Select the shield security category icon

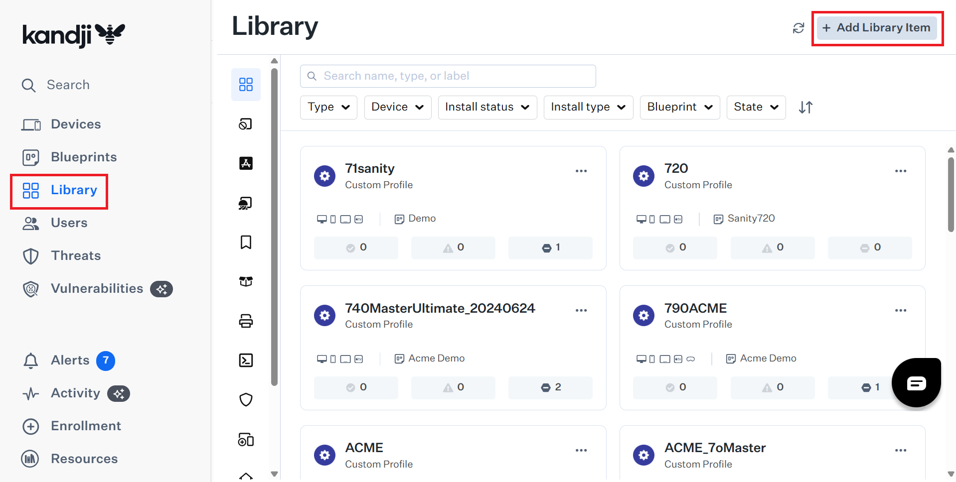point(246,399)
